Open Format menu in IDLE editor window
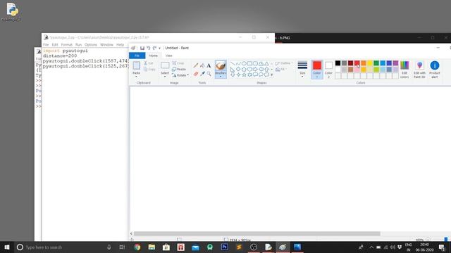 tap(66, 45)
